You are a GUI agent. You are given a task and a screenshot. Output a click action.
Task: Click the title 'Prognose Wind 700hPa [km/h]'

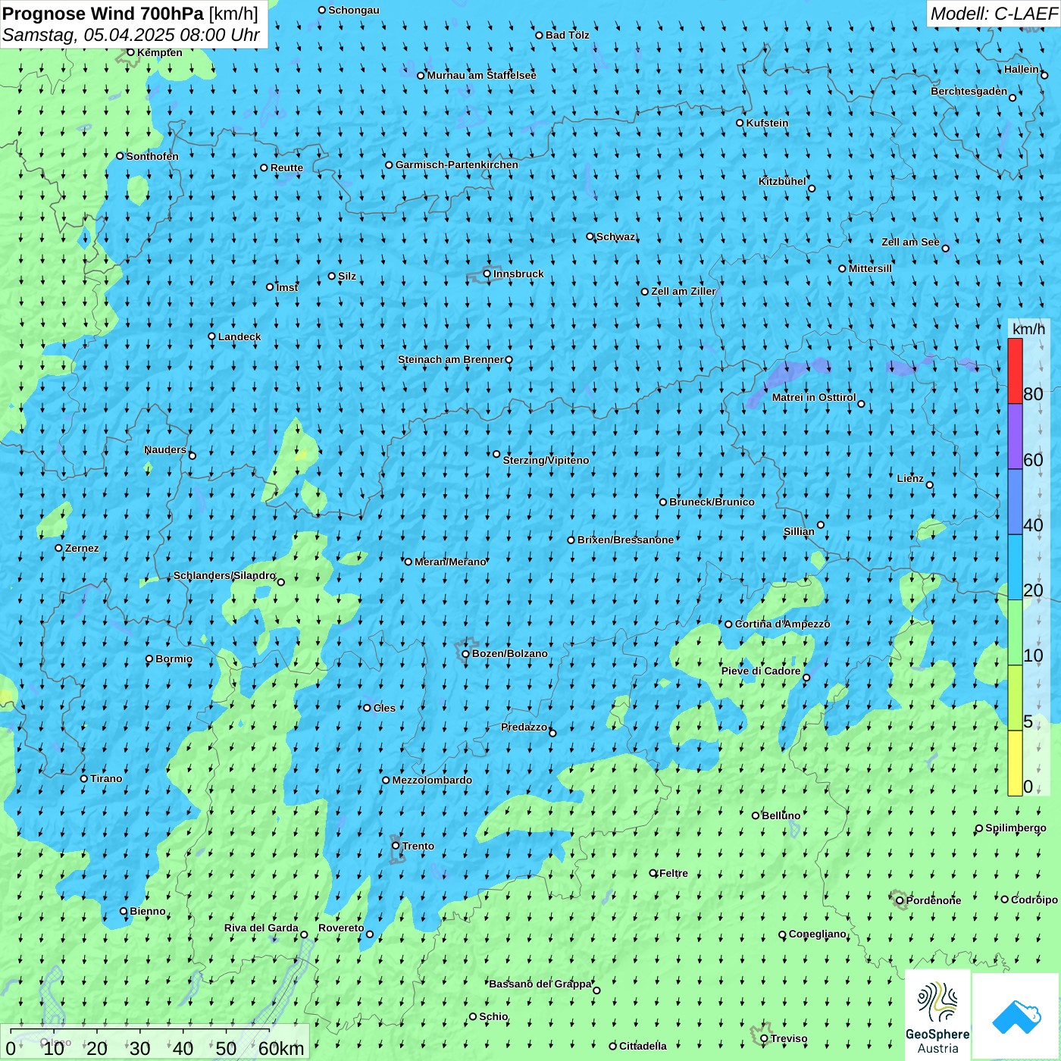coord(130,14)
